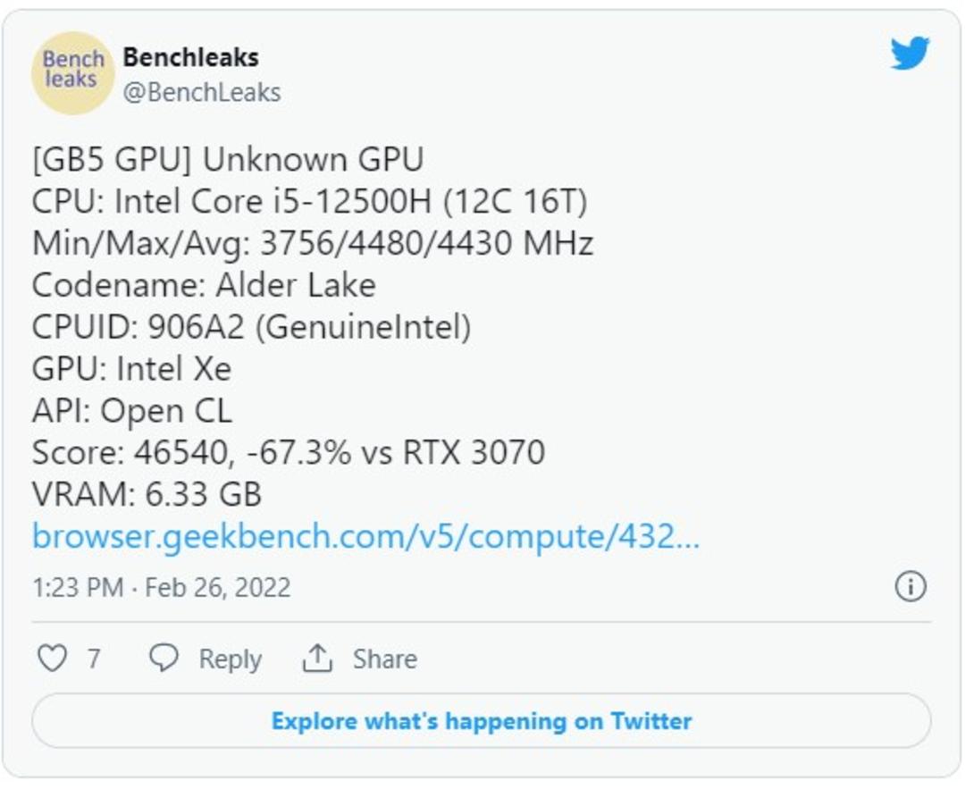The width and height of the screenshot is (965, 806).
Task: Click Explore what's happening on Twitter
Action: click(482, 720)
